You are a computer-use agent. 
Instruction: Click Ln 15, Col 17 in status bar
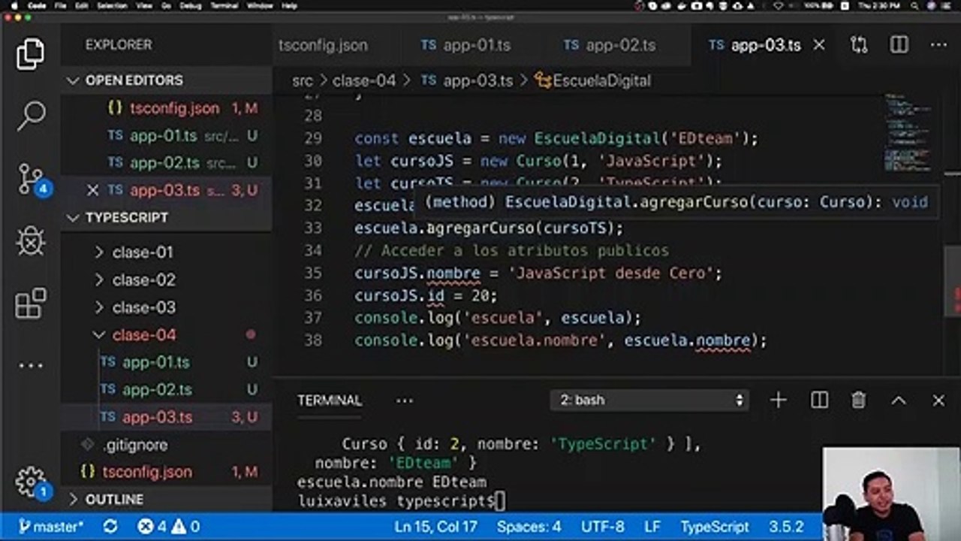(x=435, y=527)
